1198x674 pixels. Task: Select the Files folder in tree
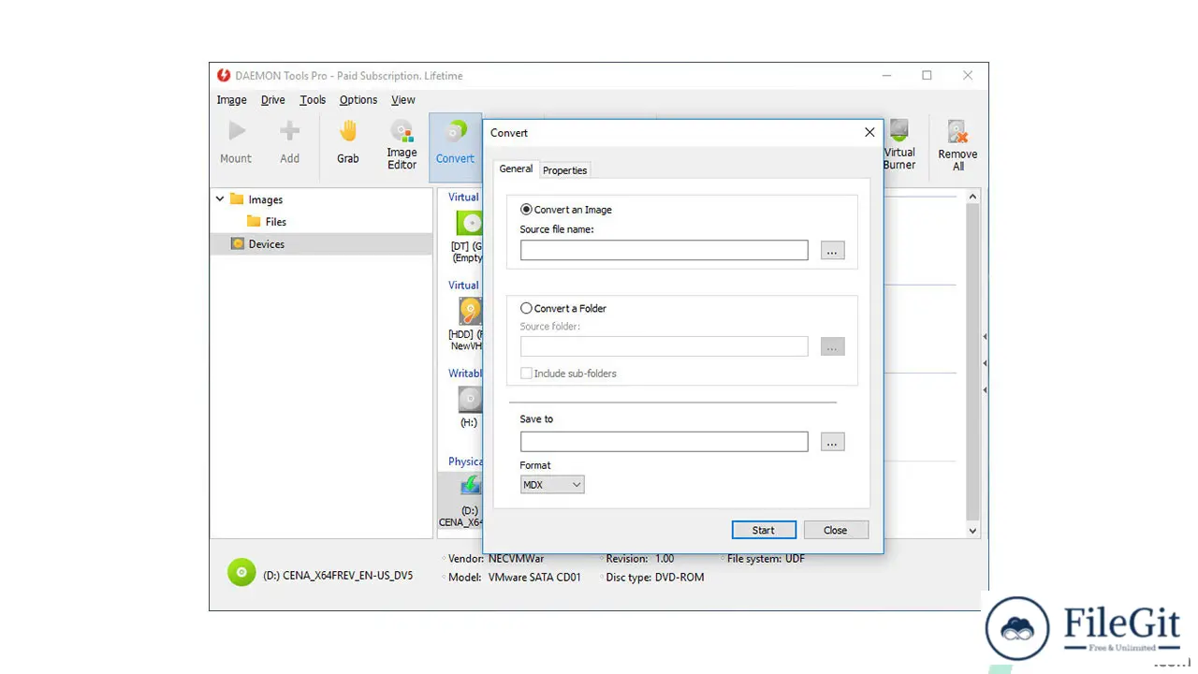click(x=267, y=222)
